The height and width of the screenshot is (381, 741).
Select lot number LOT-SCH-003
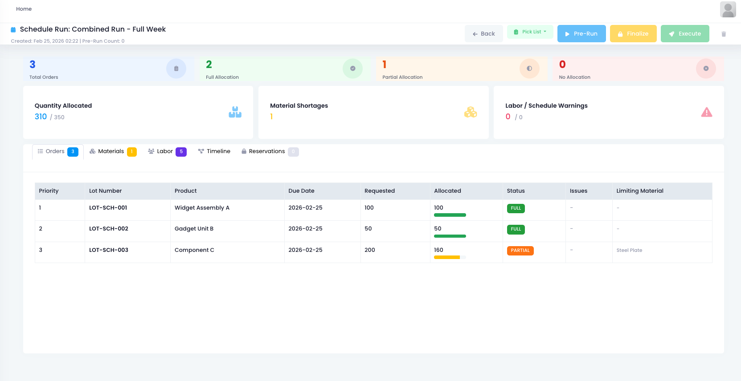point(109,250)
